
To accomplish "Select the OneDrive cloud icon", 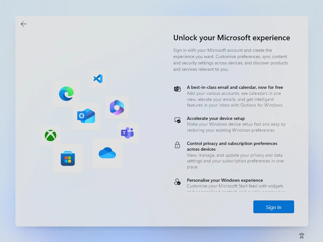I will click(x=107, y=153).
